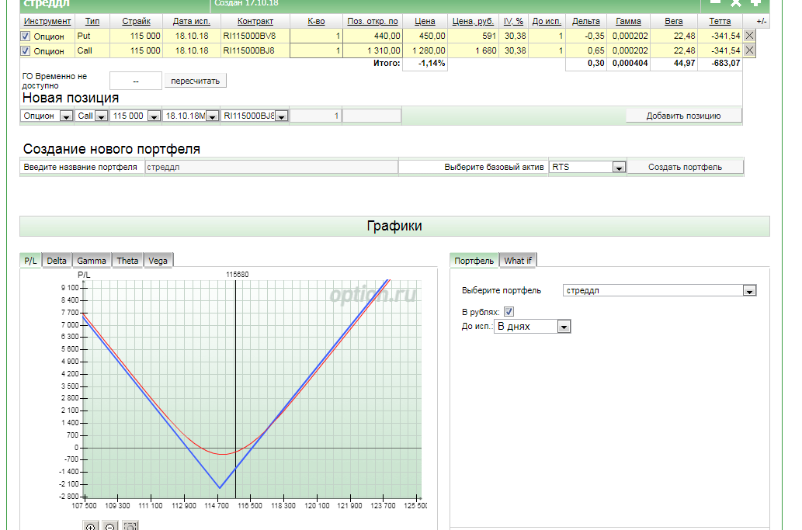Delete the Call option row
802x530 pixels.
[749, 50]
